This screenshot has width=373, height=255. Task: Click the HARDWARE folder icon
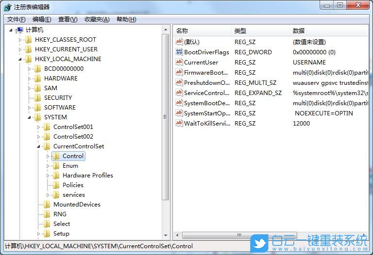37,79
